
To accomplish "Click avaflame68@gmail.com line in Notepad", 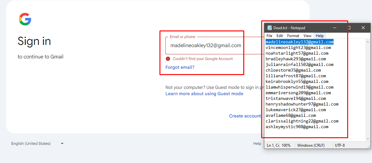I will pos(291,116).
